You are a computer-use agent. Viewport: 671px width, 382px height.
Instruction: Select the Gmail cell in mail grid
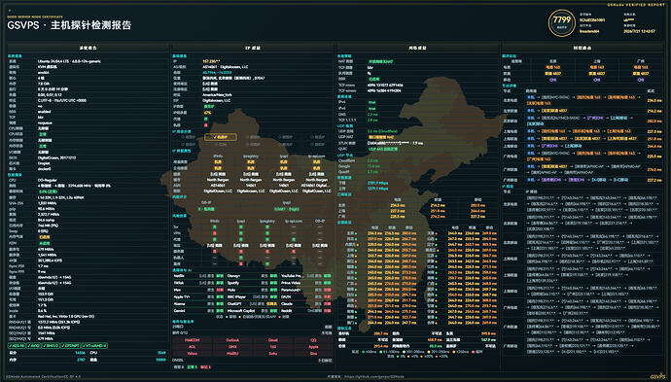(x=273, y=340)
